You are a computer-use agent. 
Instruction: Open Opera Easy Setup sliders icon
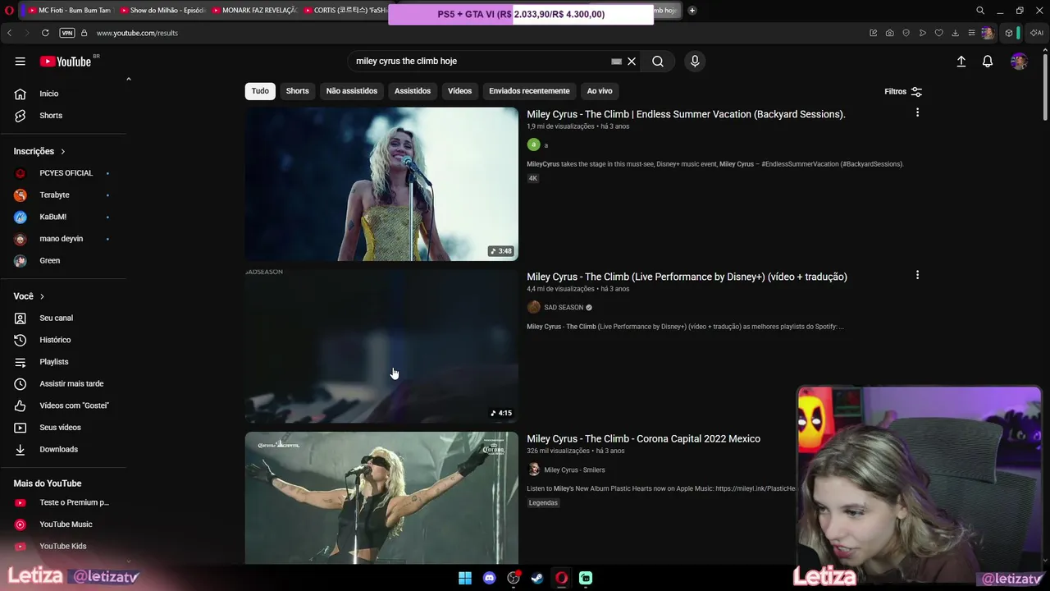click(971, 33)
